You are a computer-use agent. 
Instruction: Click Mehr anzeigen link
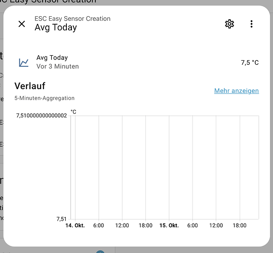237,91
